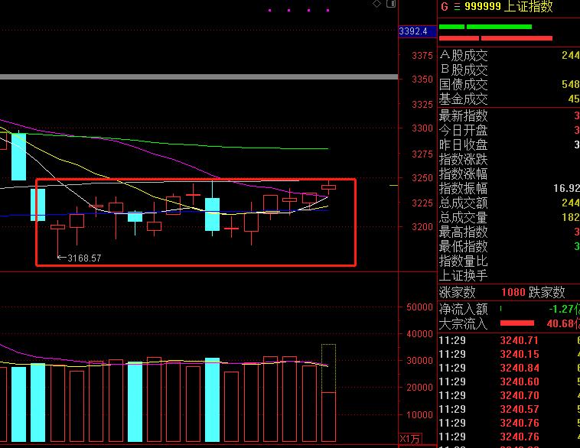Click the X1万 volume unit label

coord(409,439)
